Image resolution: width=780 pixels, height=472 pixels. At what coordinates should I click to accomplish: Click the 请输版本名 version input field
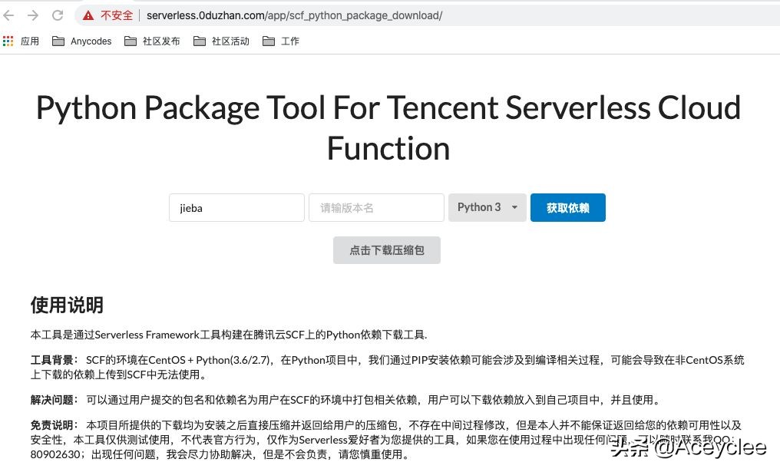pyautogui.click(x=377, y=208)
